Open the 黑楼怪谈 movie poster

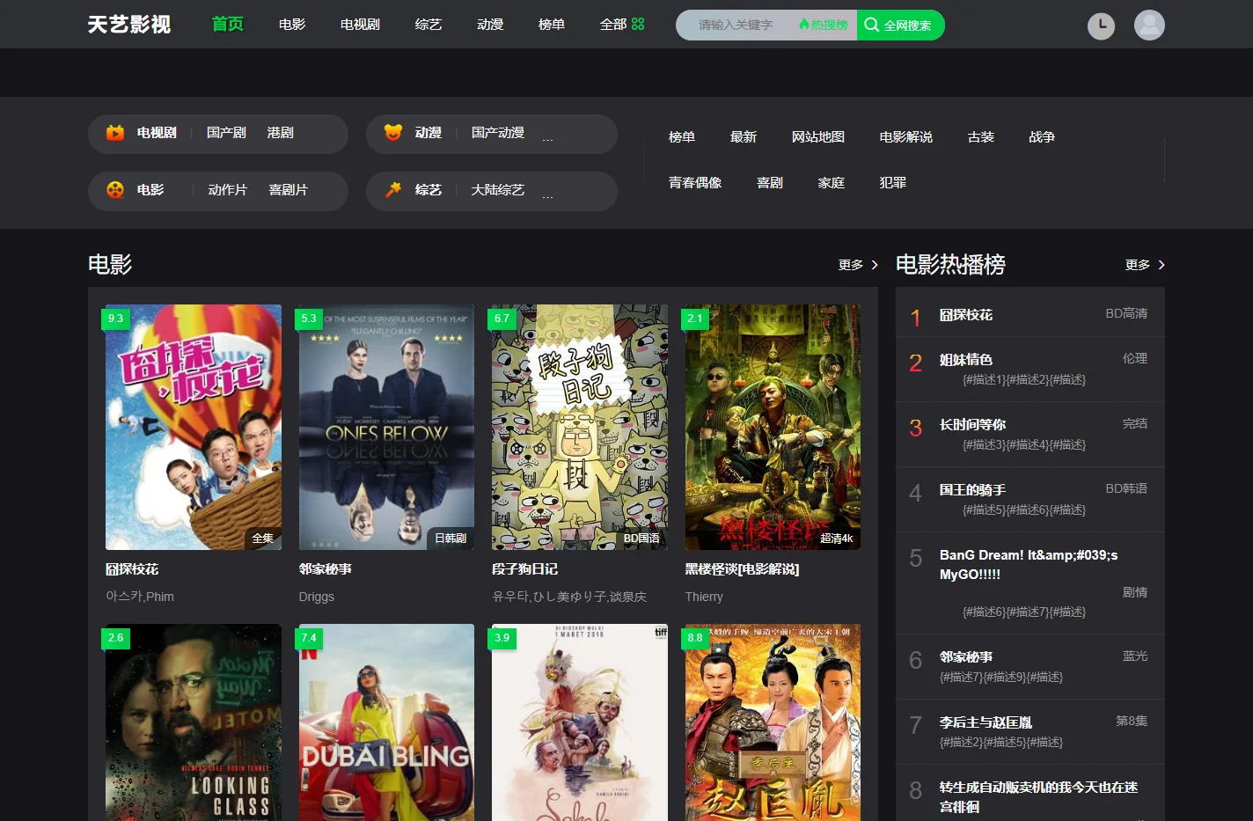[773, 428]
